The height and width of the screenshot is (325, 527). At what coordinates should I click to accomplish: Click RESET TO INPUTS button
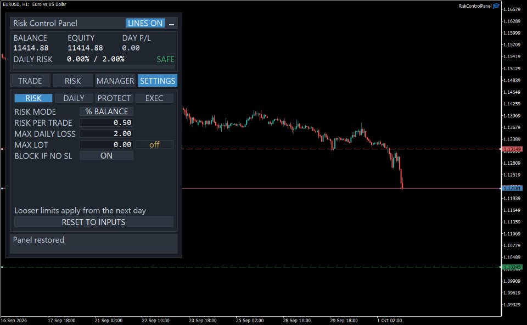pos(94,222)
